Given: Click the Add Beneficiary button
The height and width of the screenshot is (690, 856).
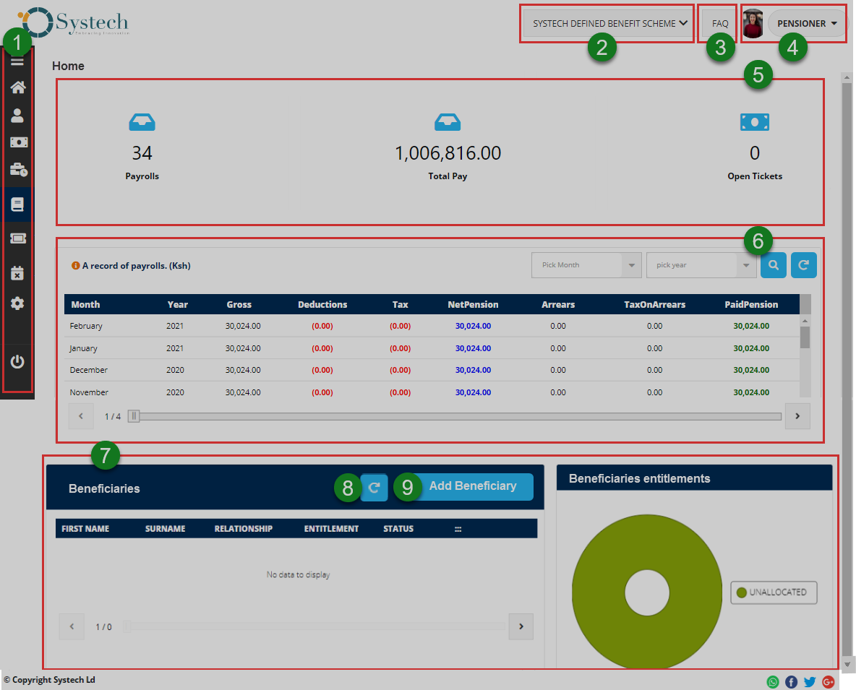Looking at the screenshot, I should (473, 486).
